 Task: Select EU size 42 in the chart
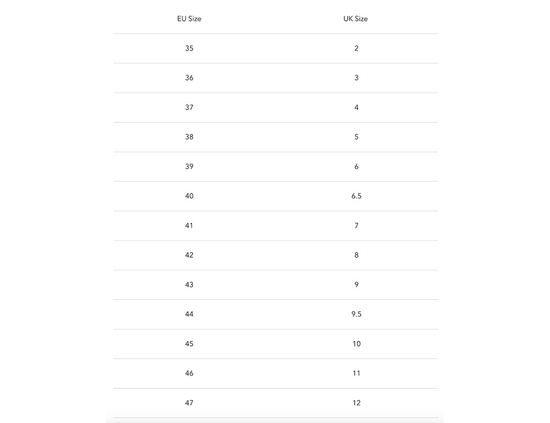coord(189,255)
